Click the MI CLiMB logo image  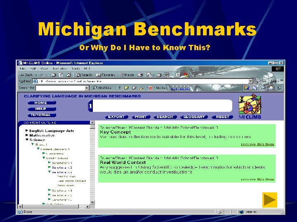point(250,106)
